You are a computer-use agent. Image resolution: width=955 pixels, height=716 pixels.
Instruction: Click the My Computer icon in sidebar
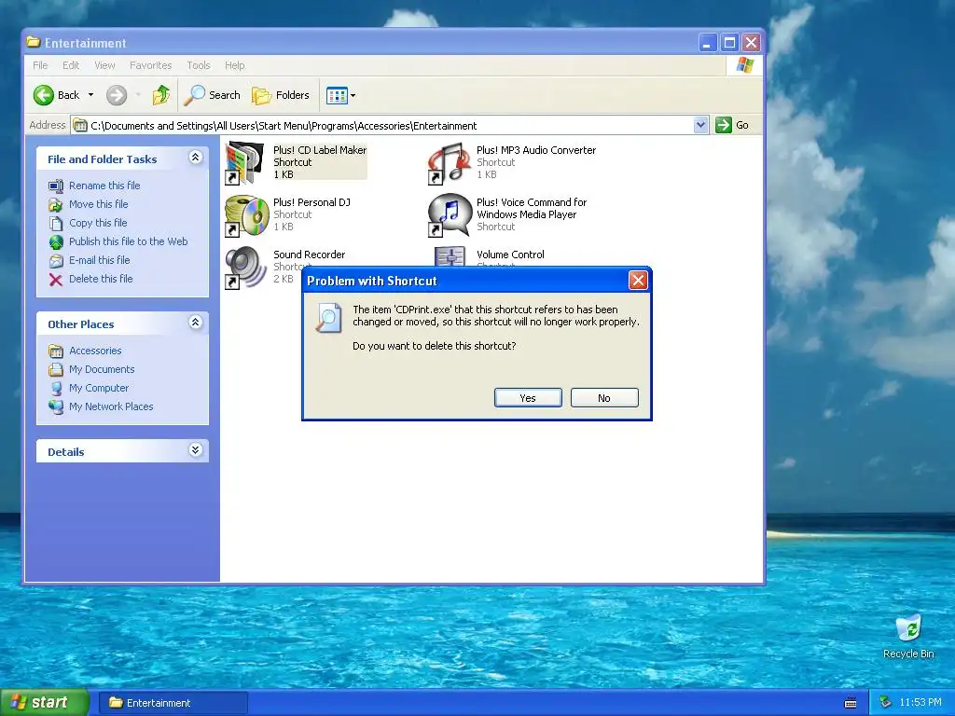pyautogui.click(x=55, y=389)
